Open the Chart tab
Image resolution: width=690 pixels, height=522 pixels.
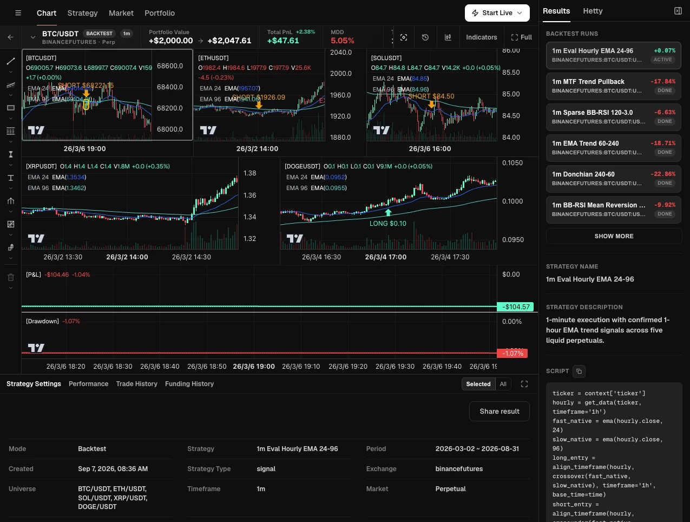[x=47, y=13]
